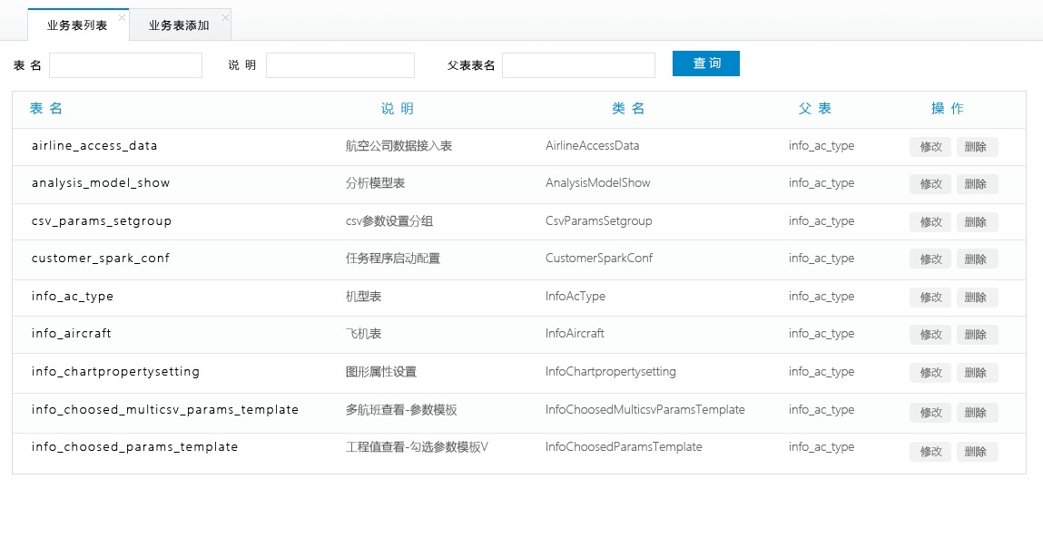Viewport: 1043px width, 557px height.
Task: Click the 类名 column header
Action: [628, 109]
